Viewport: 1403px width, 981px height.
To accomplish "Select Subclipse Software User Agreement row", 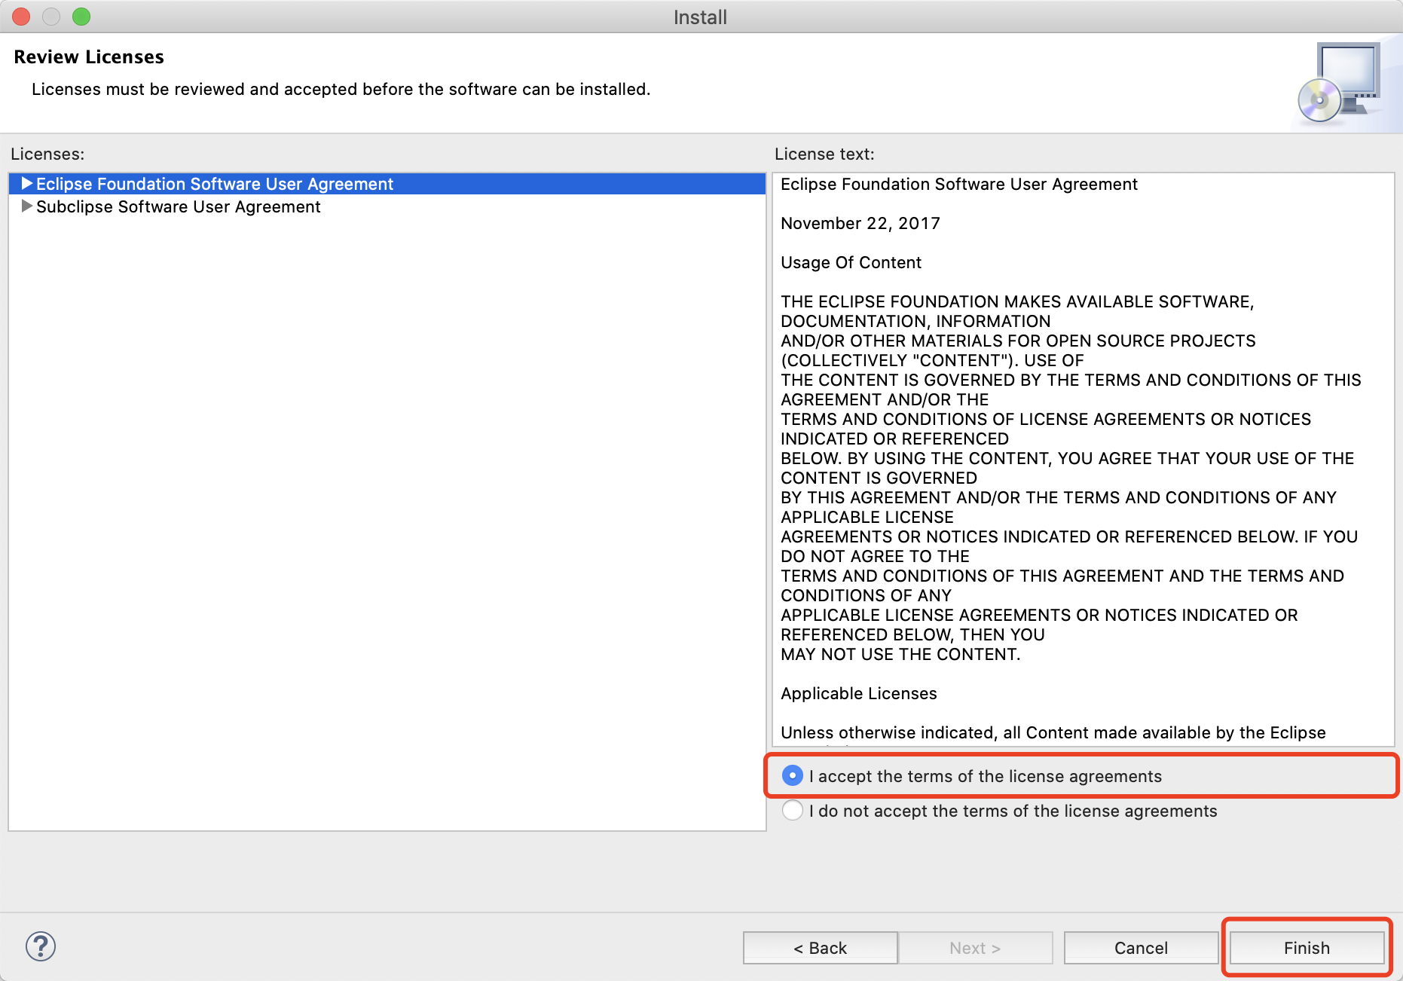I will coord(387,206).
